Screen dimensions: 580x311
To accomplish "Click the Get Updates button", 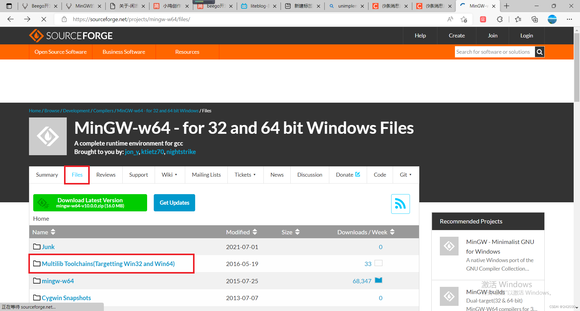I will [x=174, y=203].
